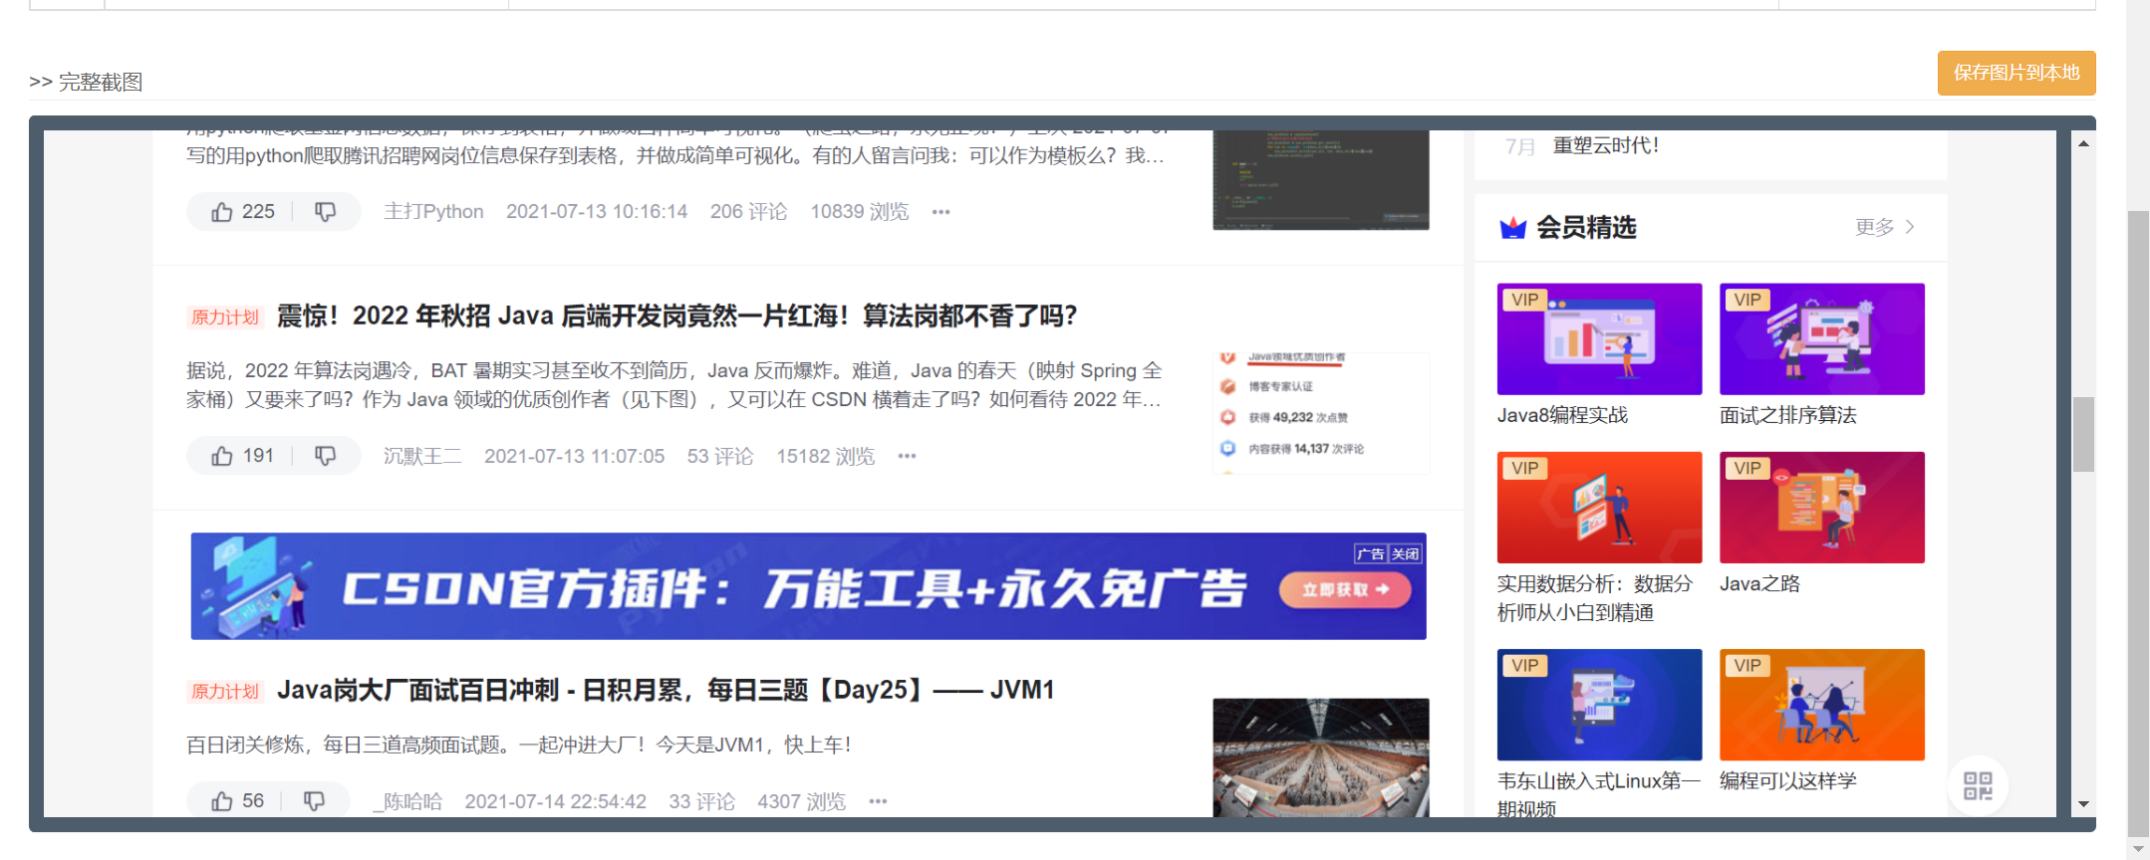Open author 主打Python profile
2150x860 pixels.
coord(433,211)
